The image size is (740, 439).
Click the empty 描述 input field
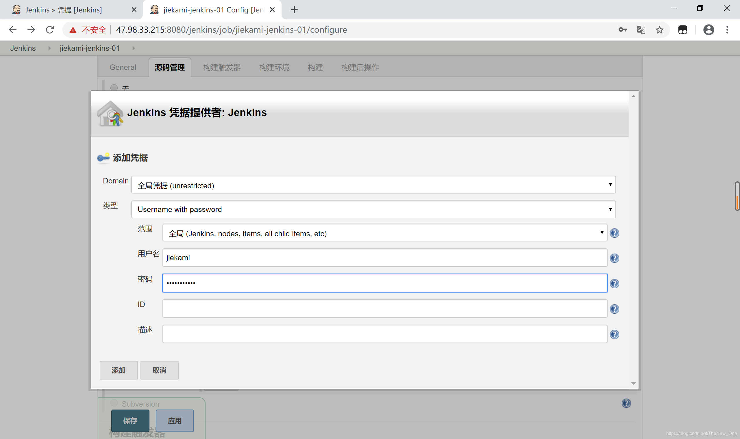385,334
